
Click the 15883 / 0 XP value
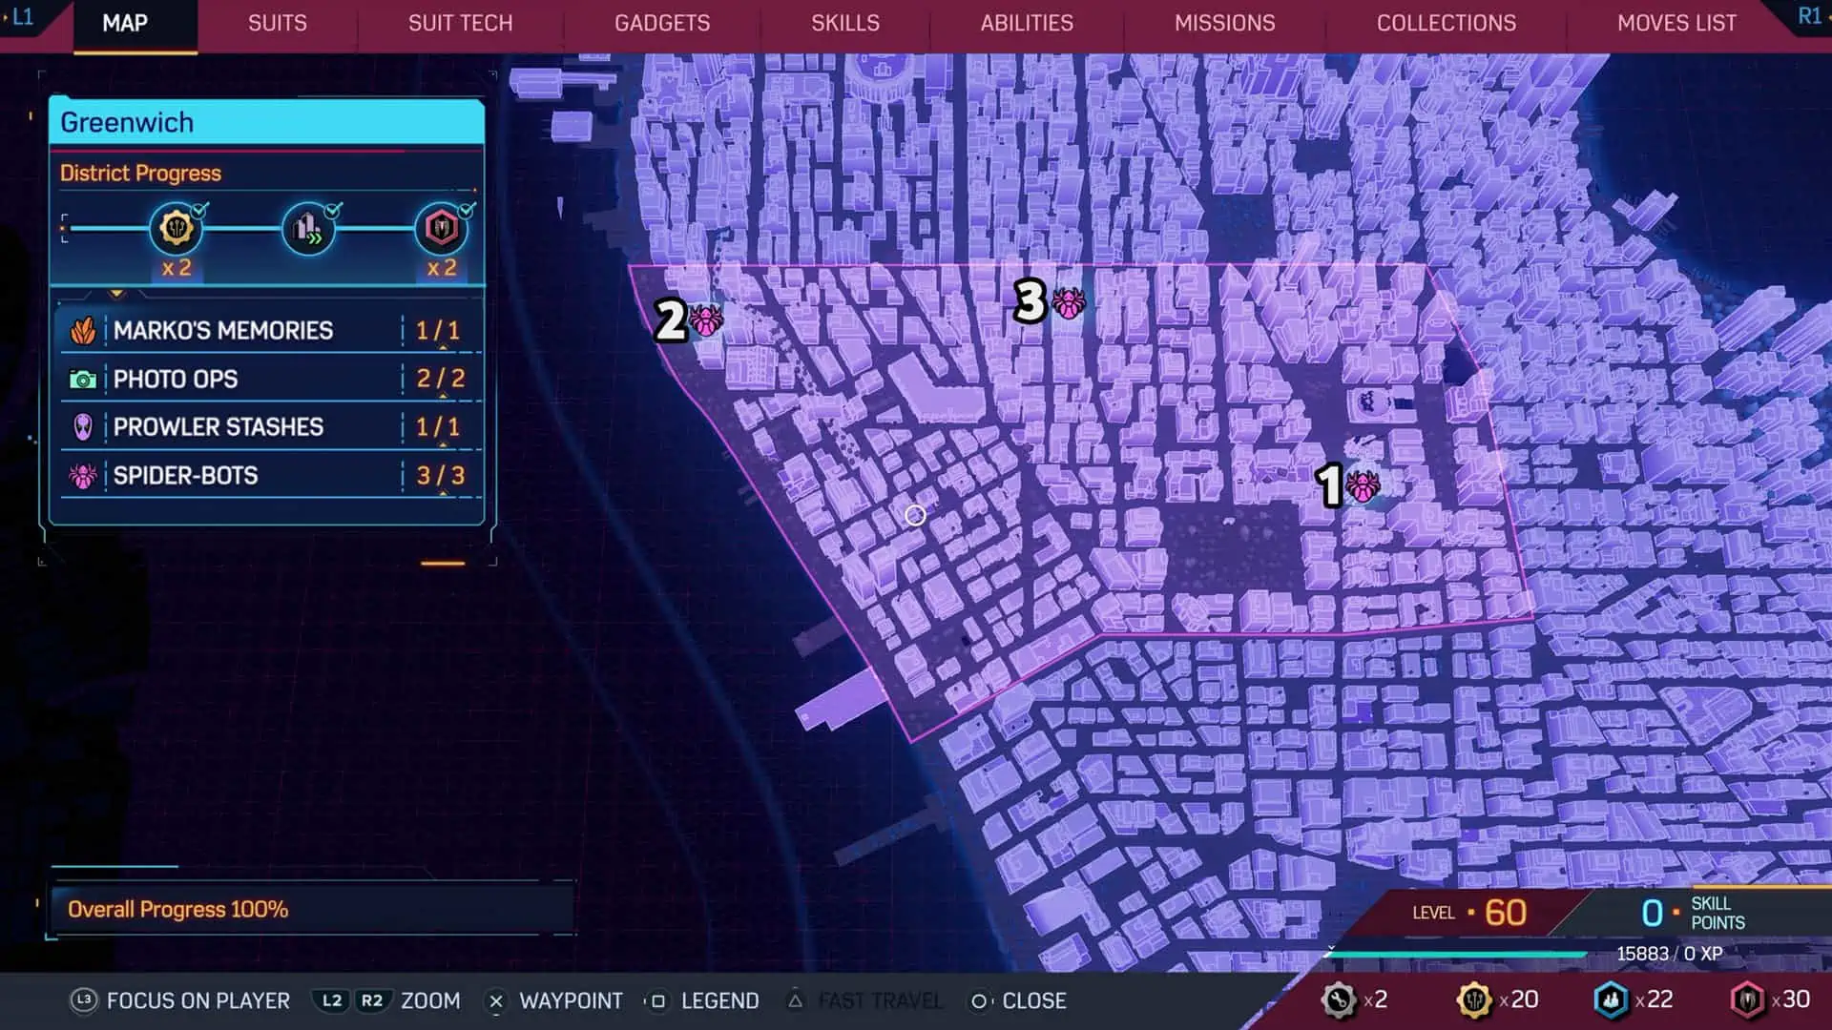pyautogui.click(x=1669, y=954)
